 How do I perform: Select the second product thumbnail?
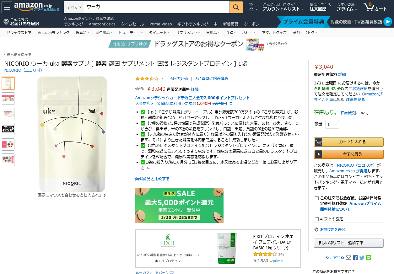[8, 99]
